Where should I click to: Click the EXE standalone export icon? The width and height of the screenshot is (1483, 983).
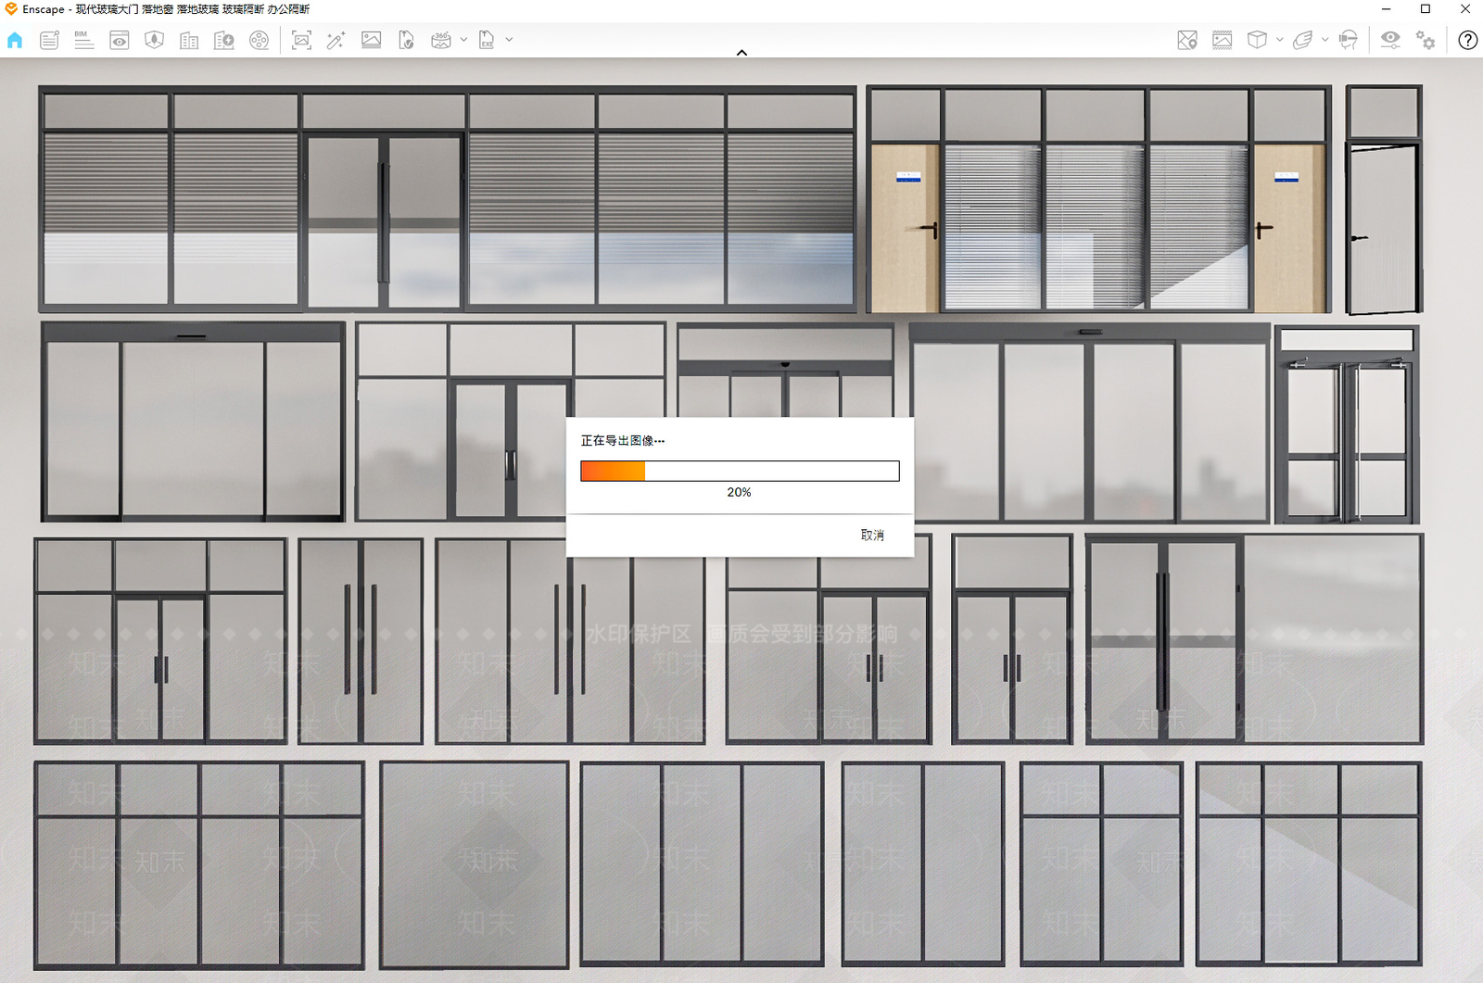coord(487,40)
